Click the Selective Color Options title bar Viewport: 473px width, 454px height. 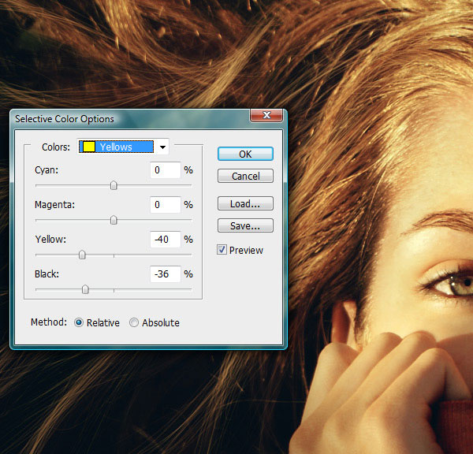130,119
